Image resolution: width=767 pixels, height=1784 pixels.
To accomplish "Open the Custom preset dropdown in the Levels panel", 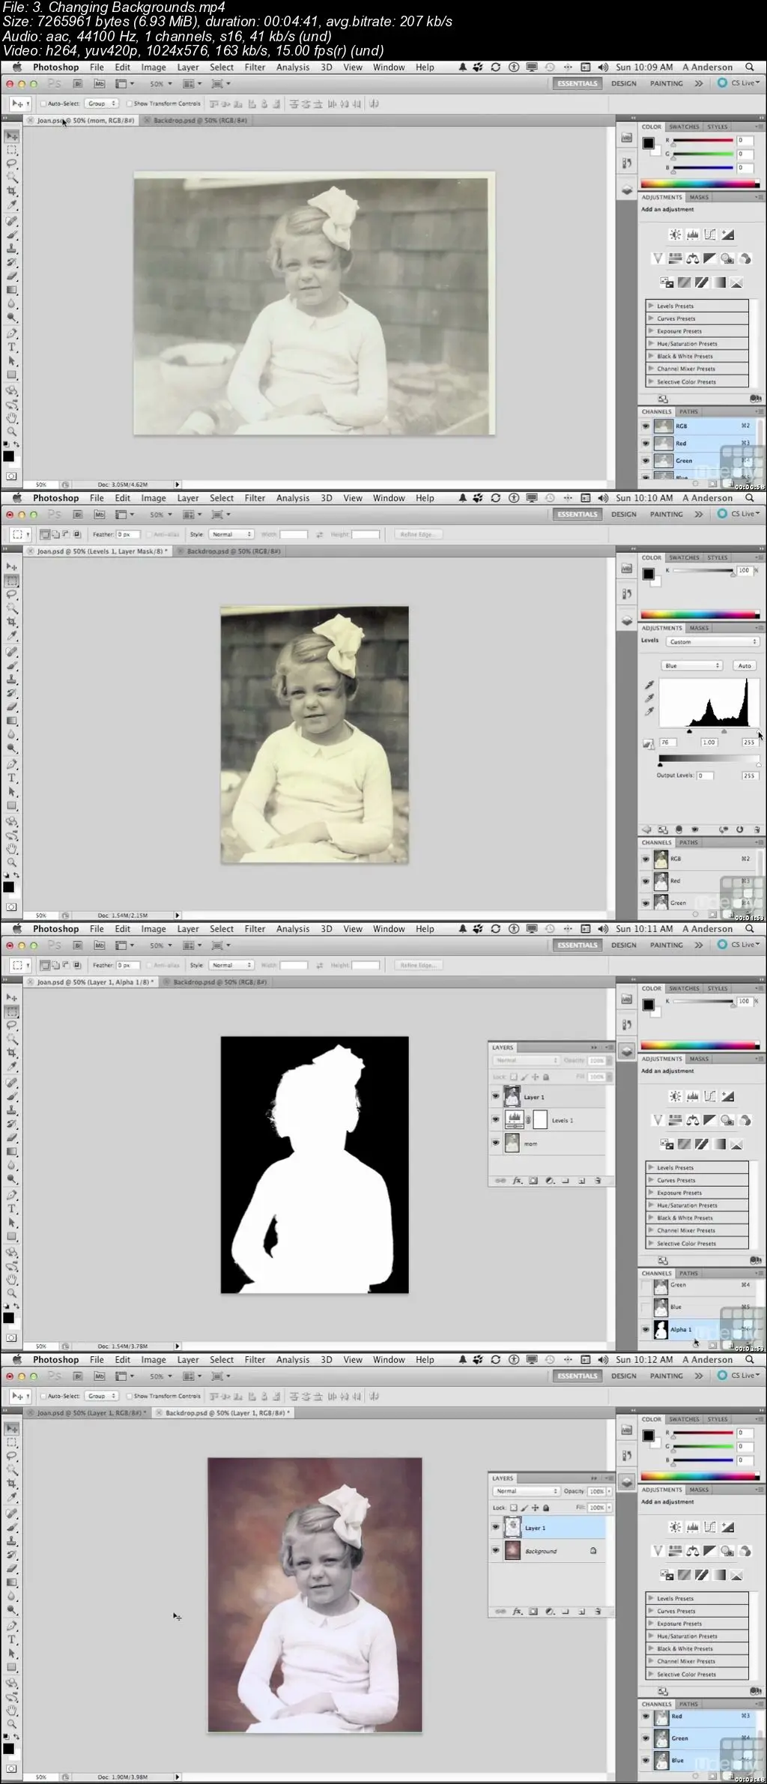I will [x=712, y=641].
